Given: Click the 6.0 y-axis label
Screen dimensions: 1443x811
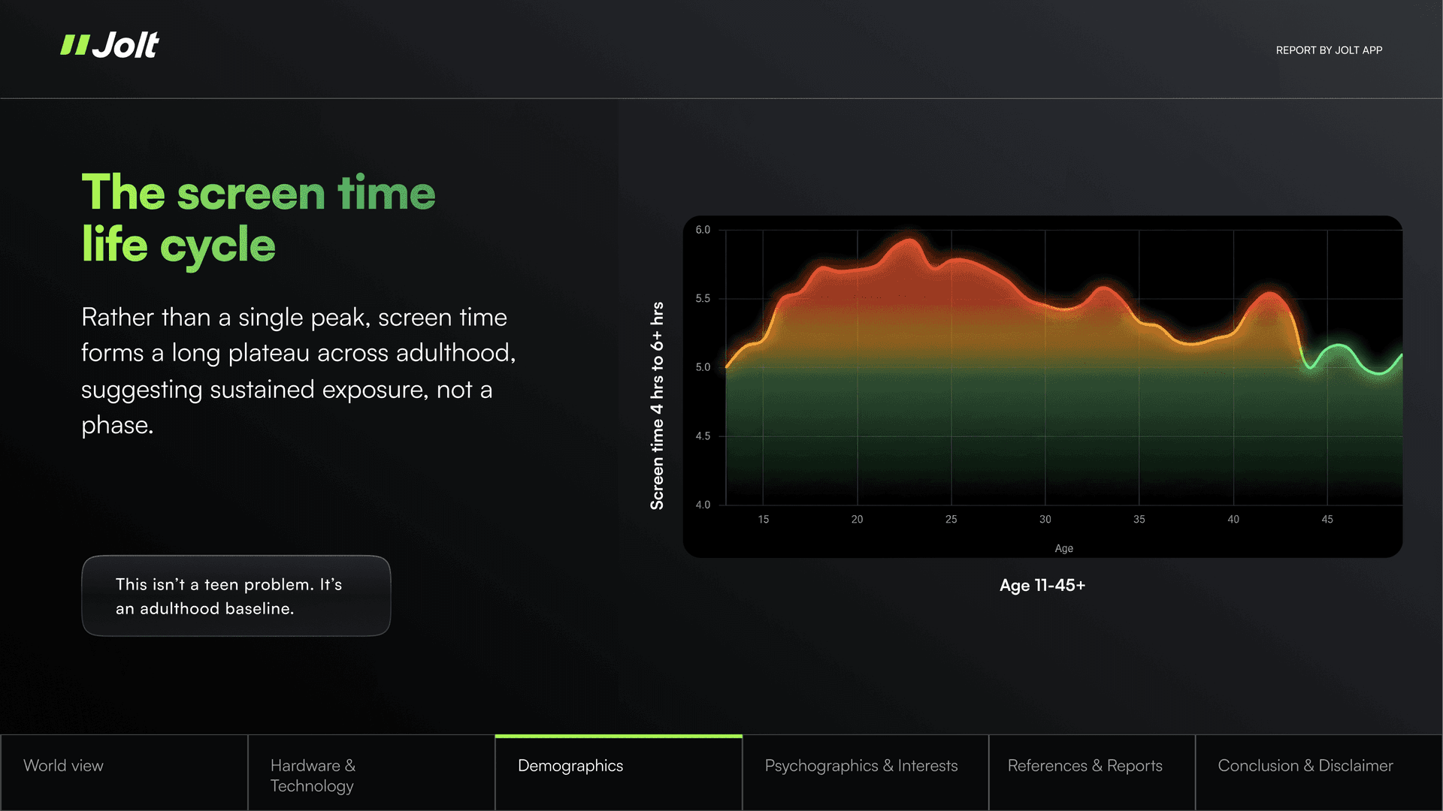Looking at the screenshot, I should click(x=703, y=230).
